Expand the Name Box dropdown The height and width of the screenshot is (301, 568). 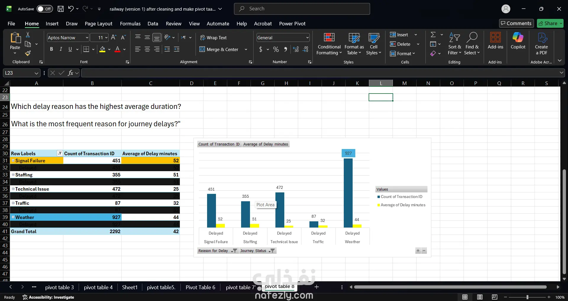click(36, 73)
